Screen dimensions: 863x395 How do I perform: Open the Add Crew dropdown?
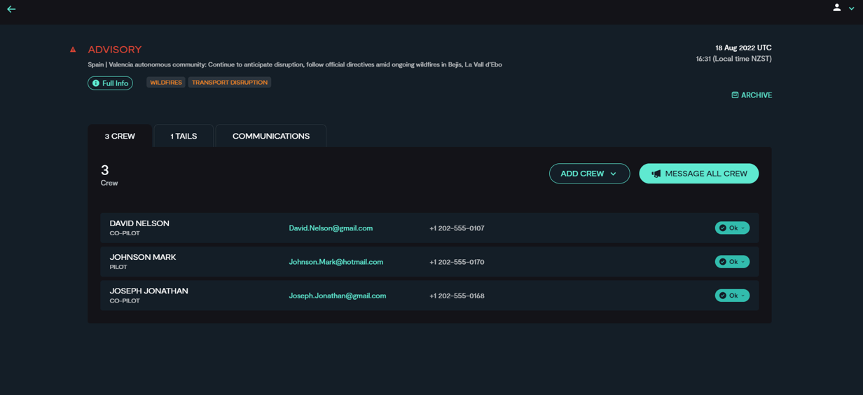589,174
